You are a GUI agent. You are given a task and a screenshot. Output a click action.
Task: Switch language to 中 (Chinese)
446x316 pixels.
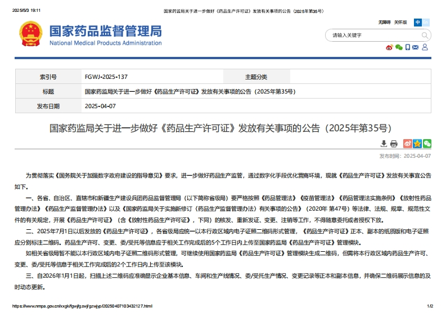coord(418,23)
